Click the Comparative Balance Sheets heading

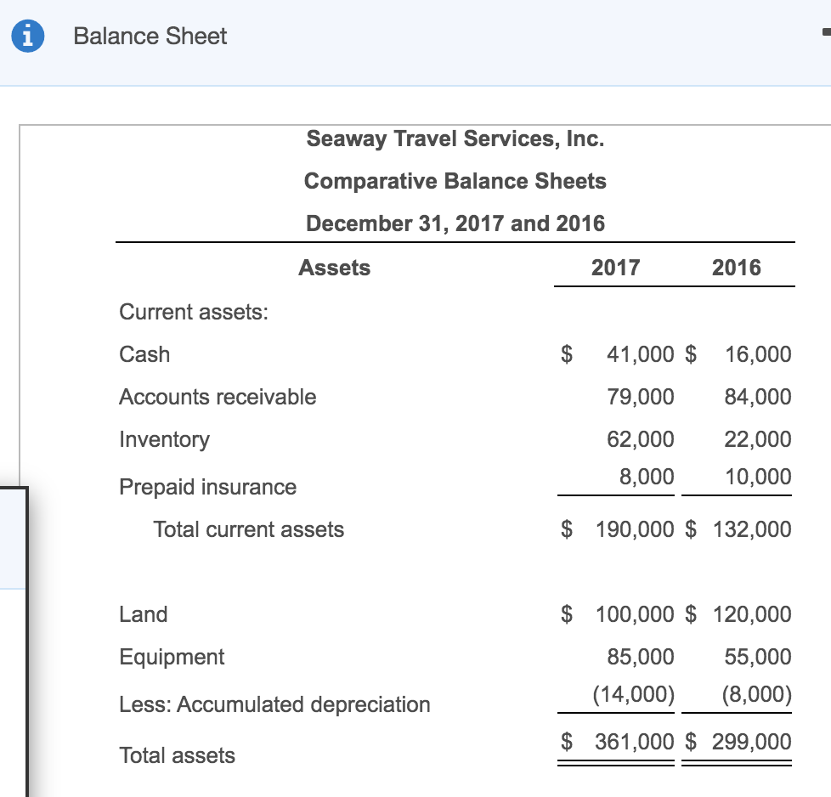tap(455, 181)
